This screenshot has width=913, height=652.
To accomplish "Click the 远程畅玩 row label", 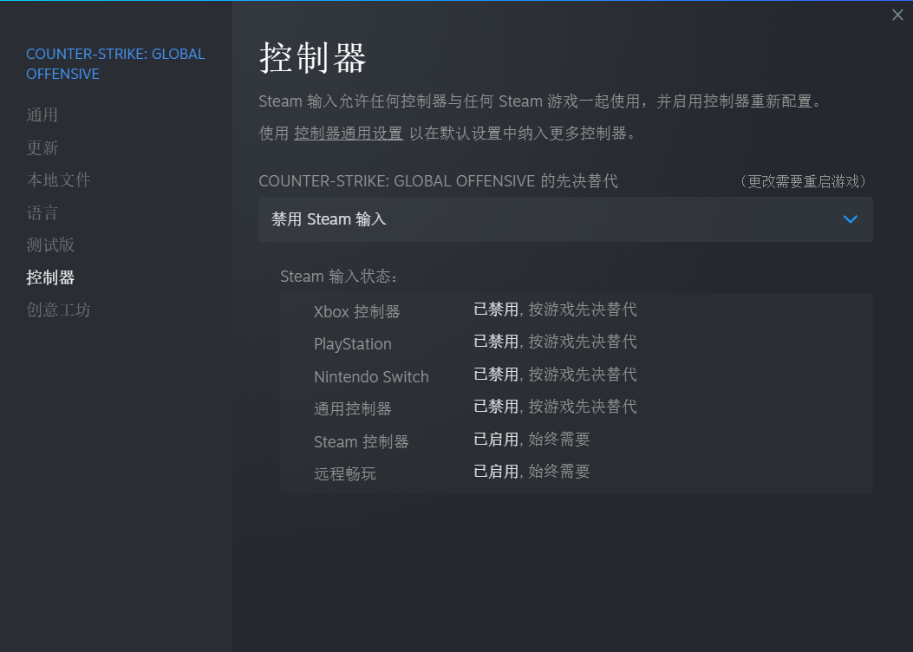I will pos(345,474).
